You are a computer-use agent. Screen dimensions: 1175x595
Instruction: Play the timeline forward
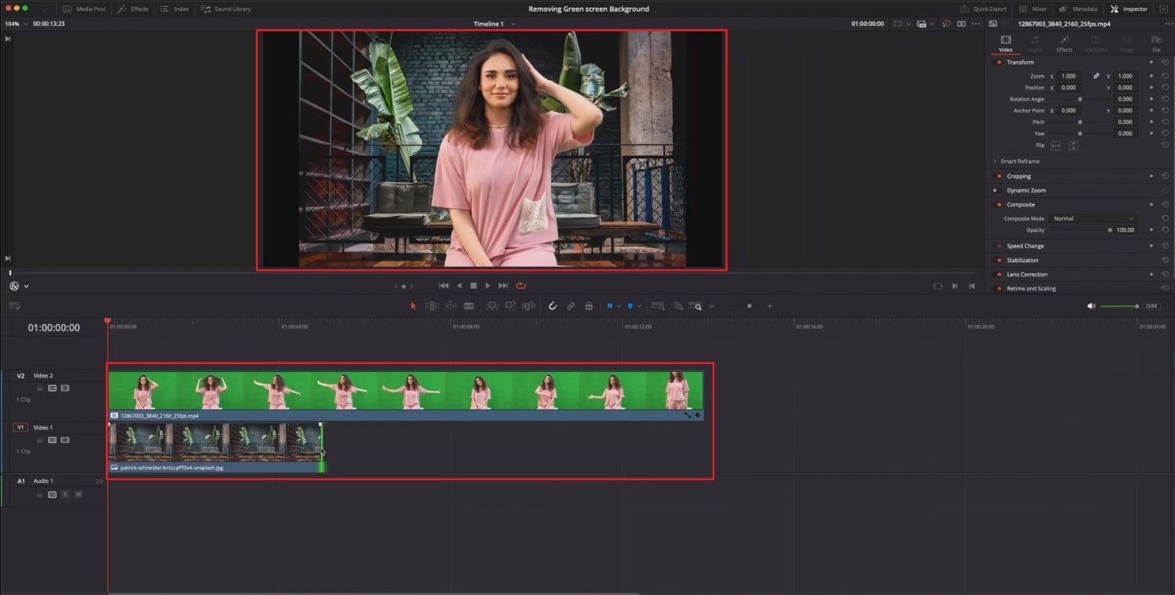click(487, 286)
